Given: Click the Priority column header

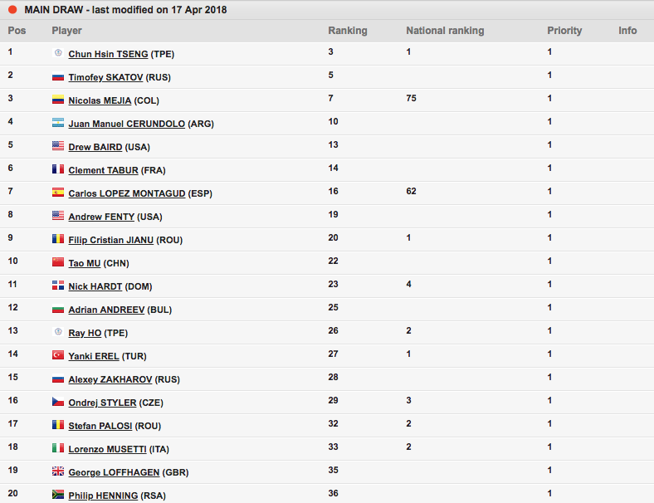Looking at the screenshot, I should point(564,31).
